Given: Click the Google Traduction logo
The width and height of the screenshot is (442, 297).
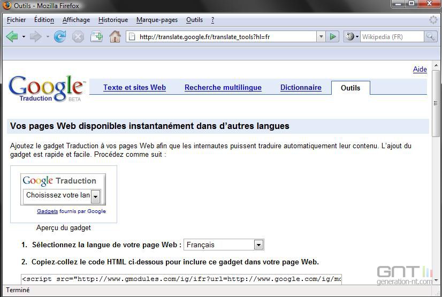Looking at the screenshot, I should 47,88.
